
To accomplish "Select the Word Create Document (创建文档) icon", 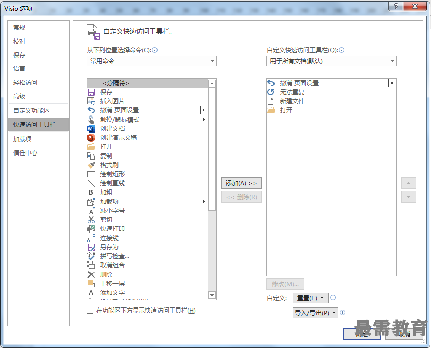I will 91,128.
